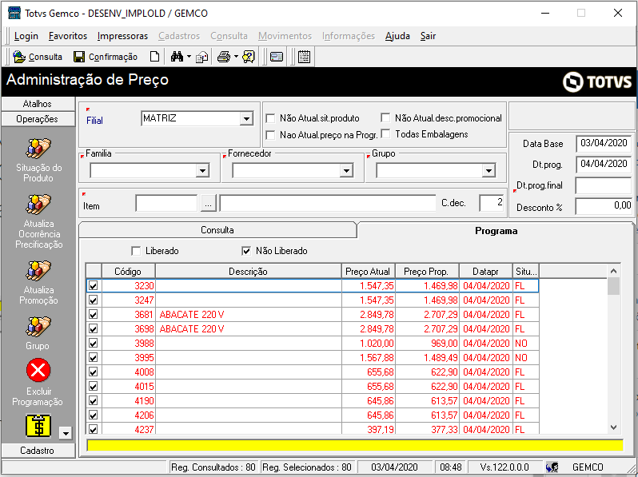The image size is (638, 477).
Task: Click the envelope document icon in toolbar
Action: click(x=201, y=57)
